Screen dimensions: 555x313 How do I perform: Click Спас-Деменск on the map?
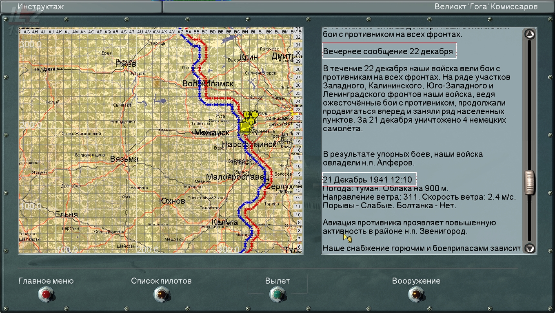109,231
